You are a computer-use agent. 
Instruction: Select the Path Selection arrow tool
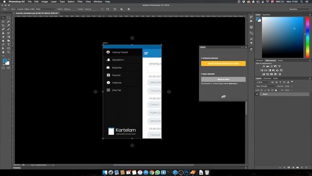tap(3, 48)
